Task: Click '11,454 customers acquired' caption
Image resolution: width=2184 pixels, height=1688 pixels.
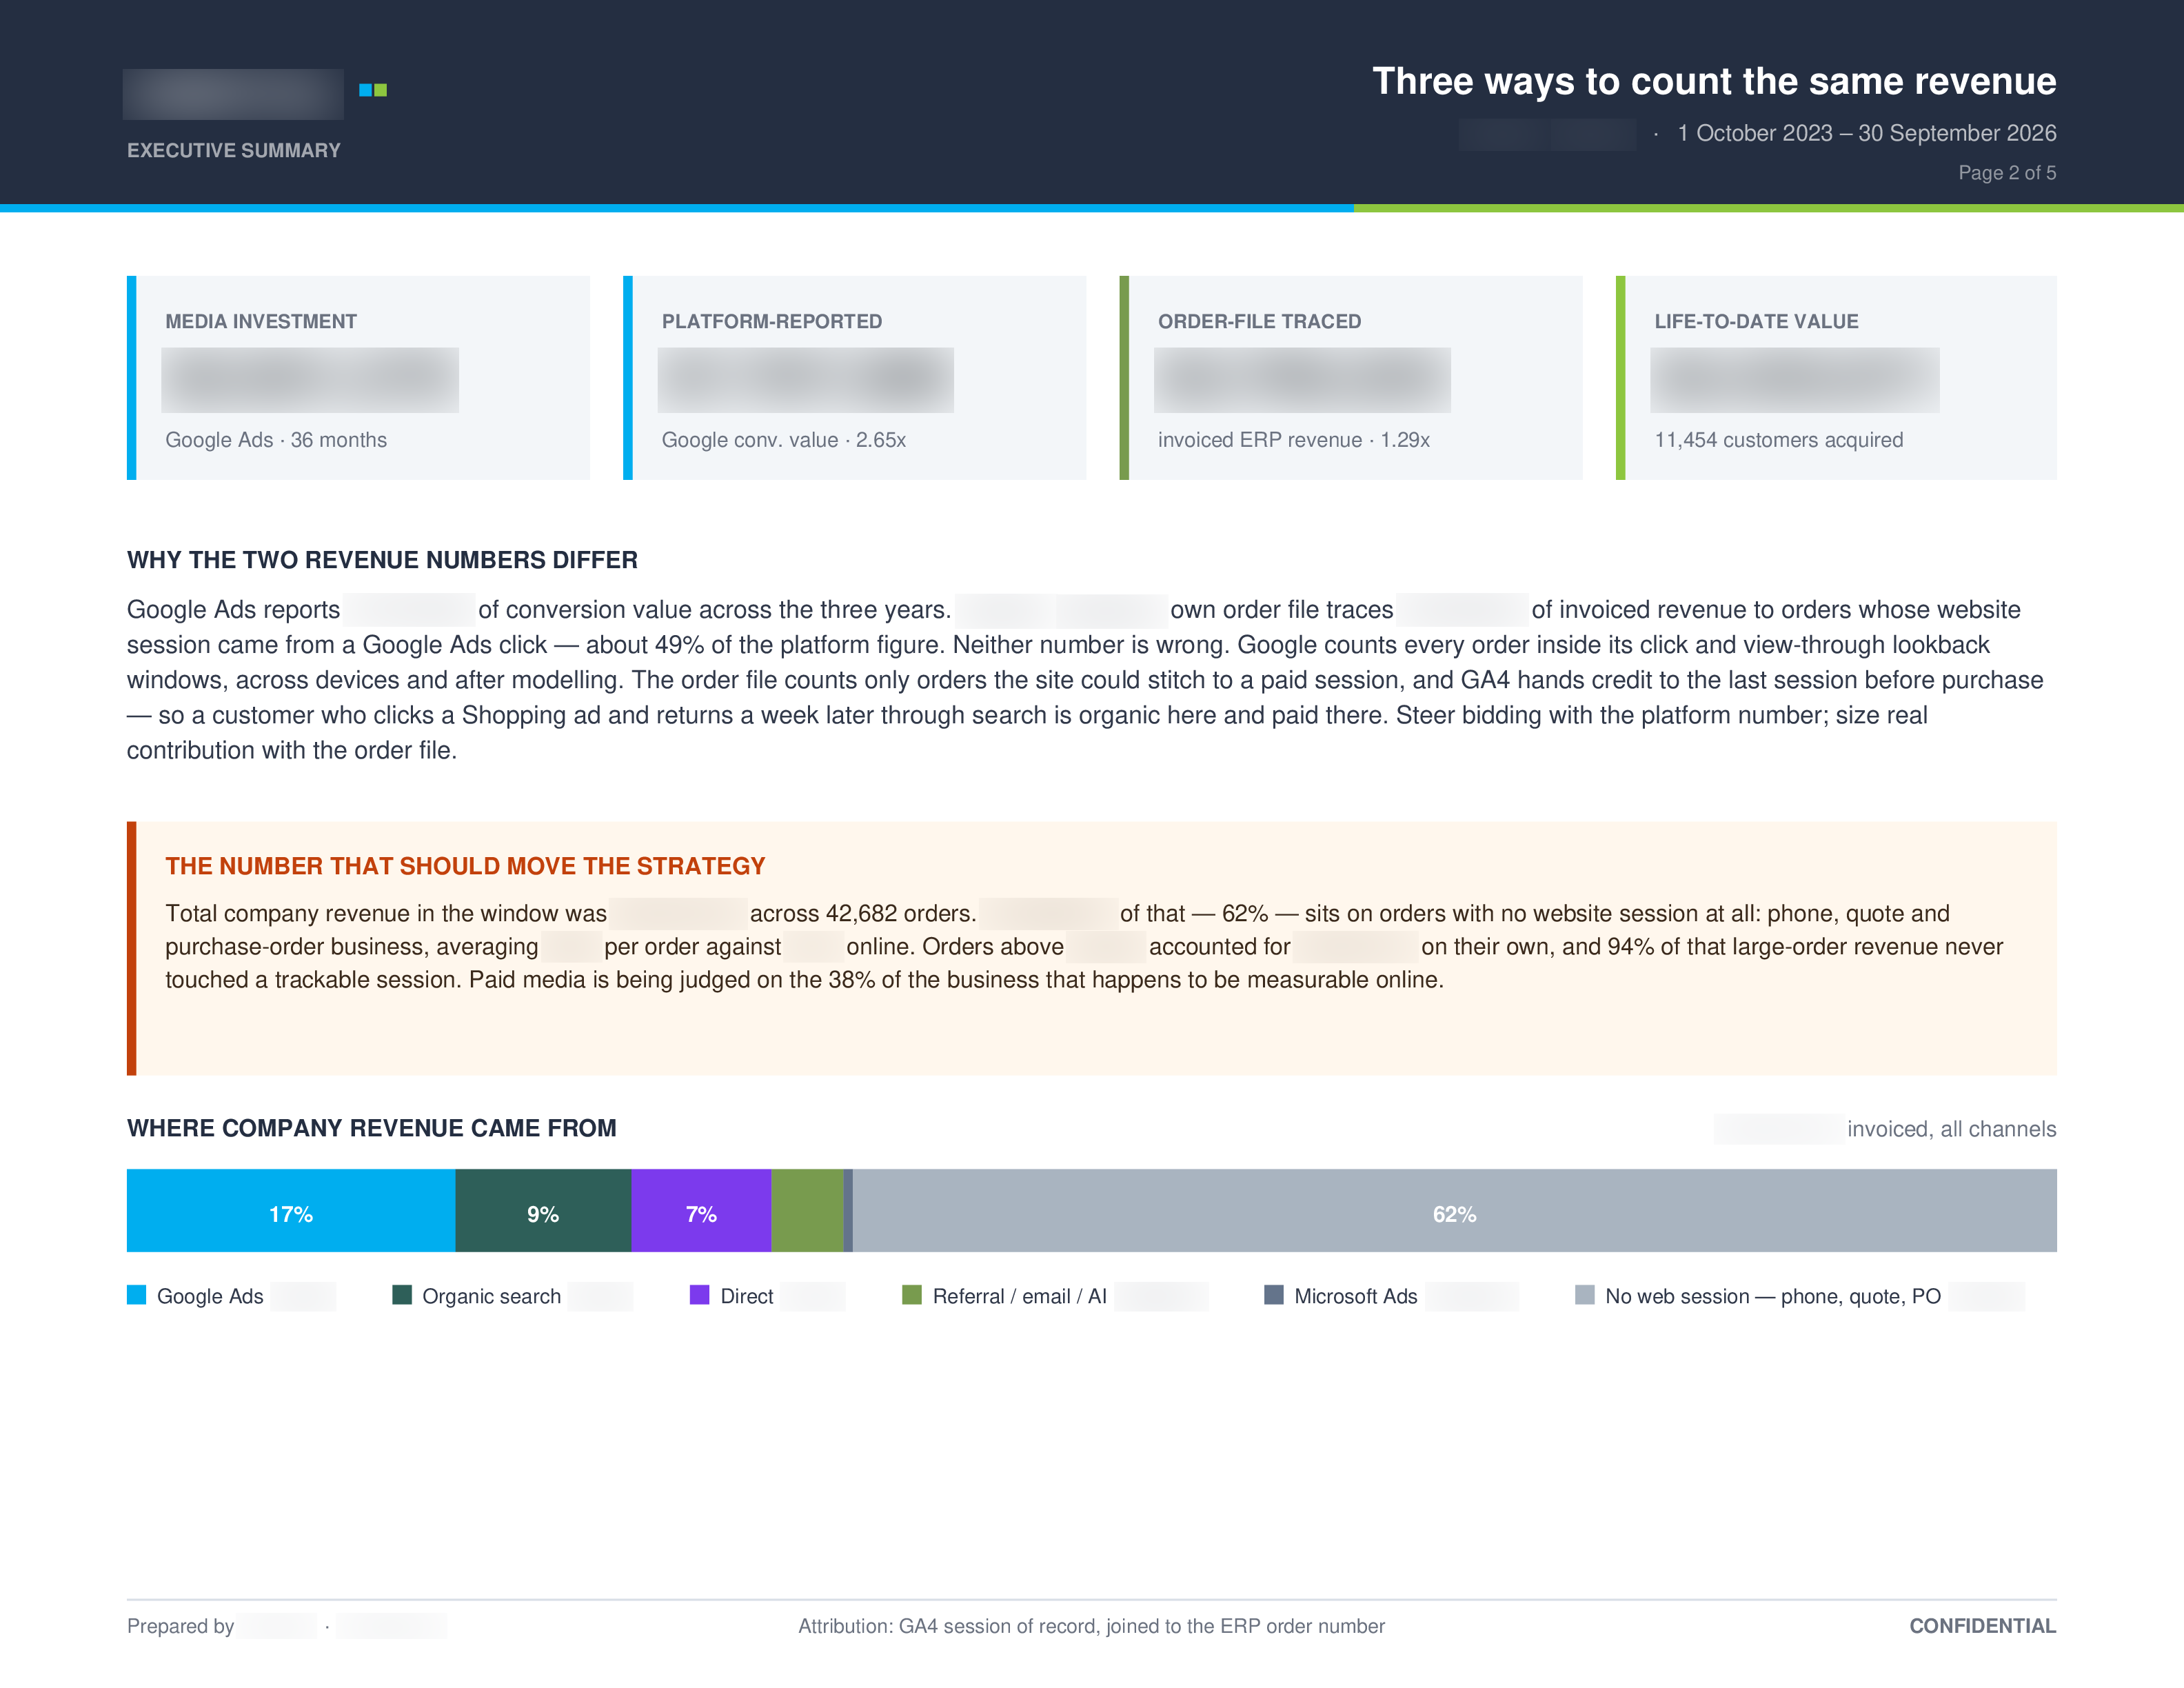Action: [1779, 440]
